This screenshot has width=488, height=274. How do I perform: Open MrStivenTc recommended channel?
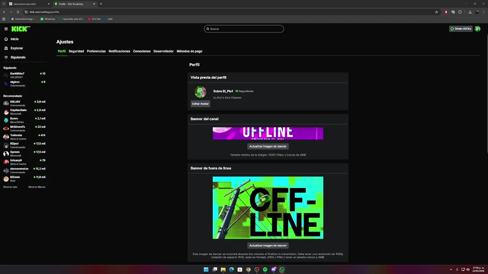(x=24, y=128)
